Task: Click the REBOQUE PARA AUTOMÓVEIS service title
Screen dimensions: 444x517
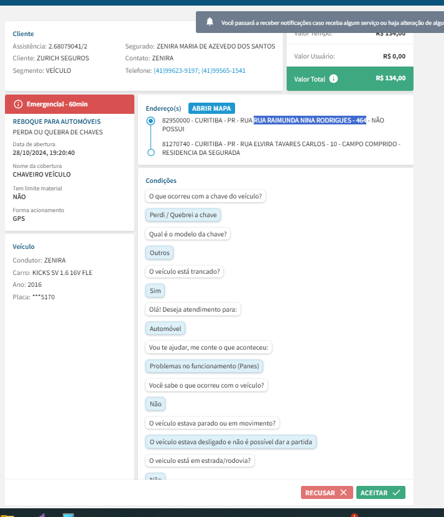Action: (57, 122)
